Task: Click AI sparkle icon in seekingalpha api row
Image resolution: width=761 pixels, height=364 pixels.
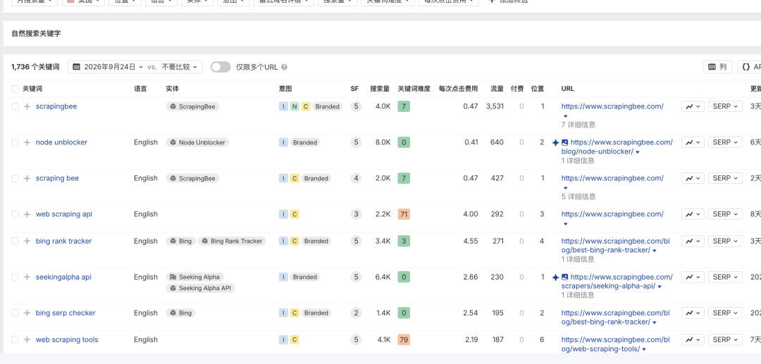Action: (x=556, y=277)
